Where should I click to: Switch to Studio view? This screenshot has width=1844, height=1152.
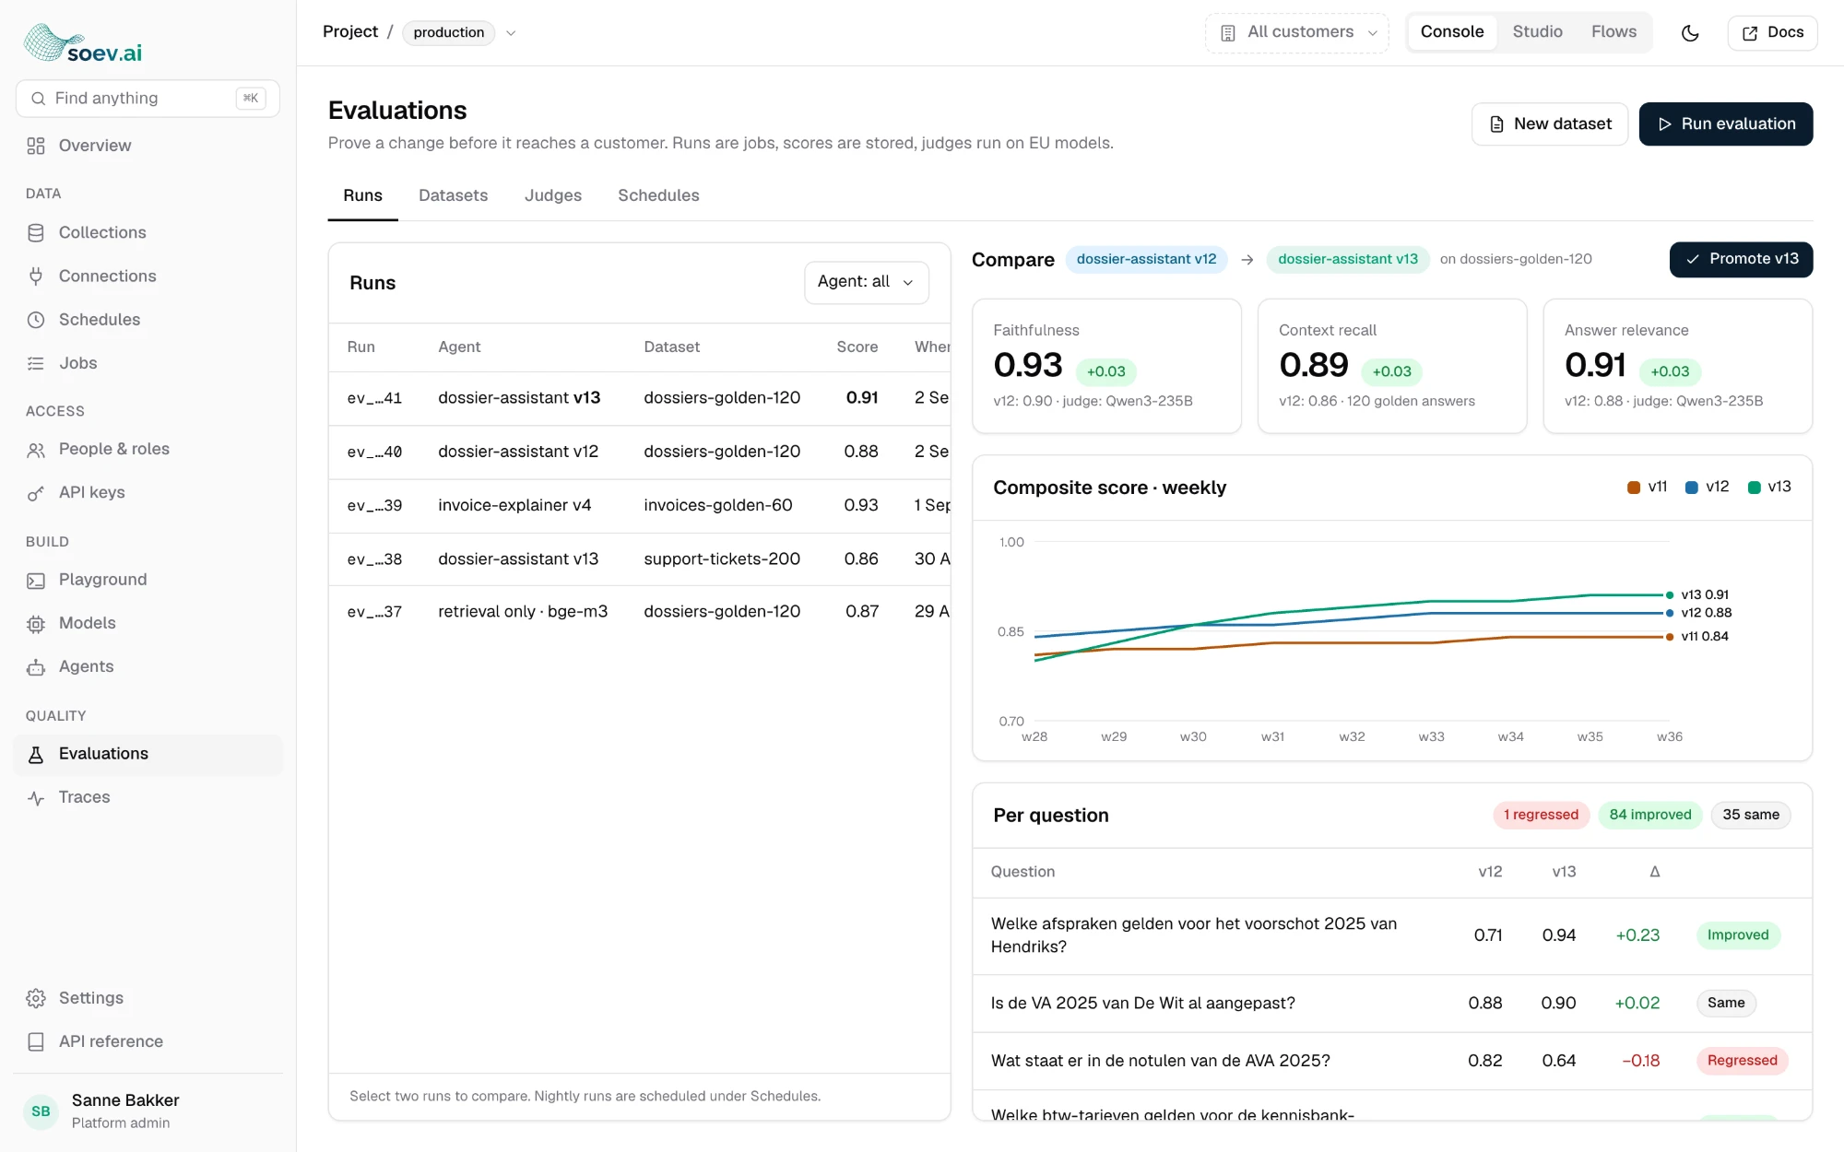coord(1537,32)
